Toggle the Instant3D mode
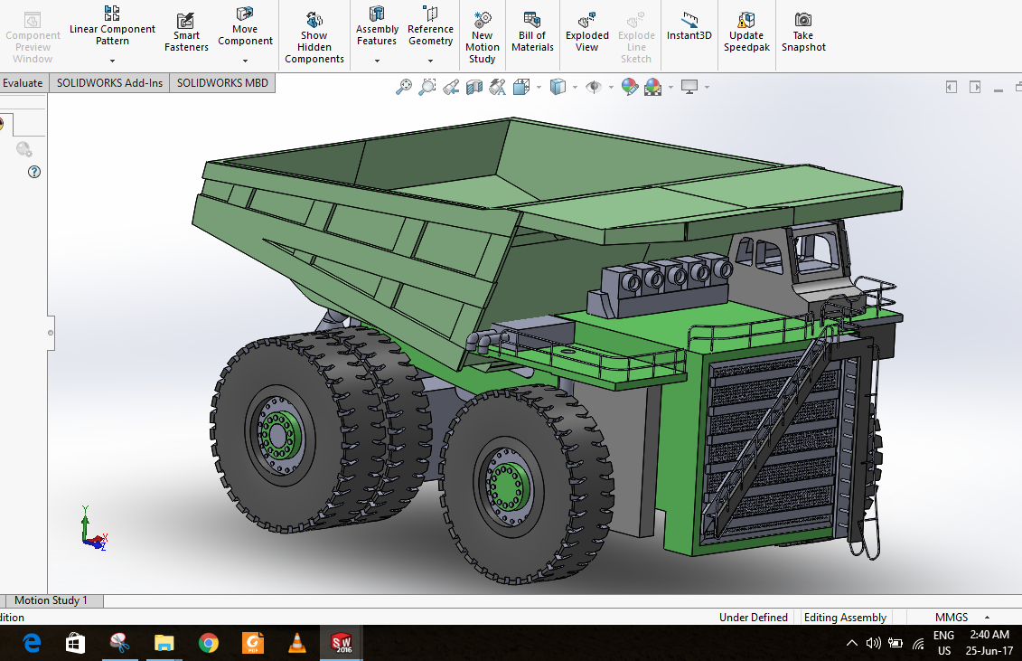The image size is (1022, 661). [x=689, y=27]
